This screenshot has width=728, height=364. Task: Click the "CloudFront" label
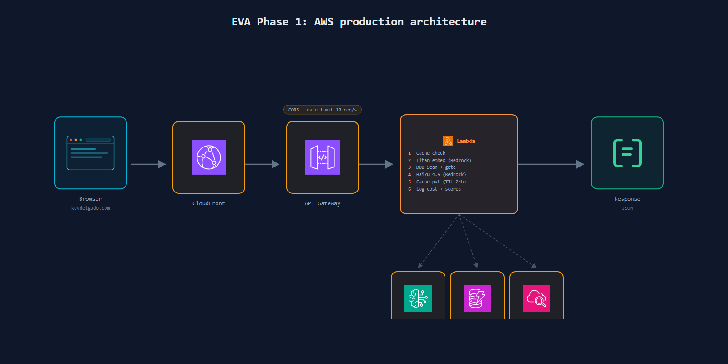click(x=209, y=203)
